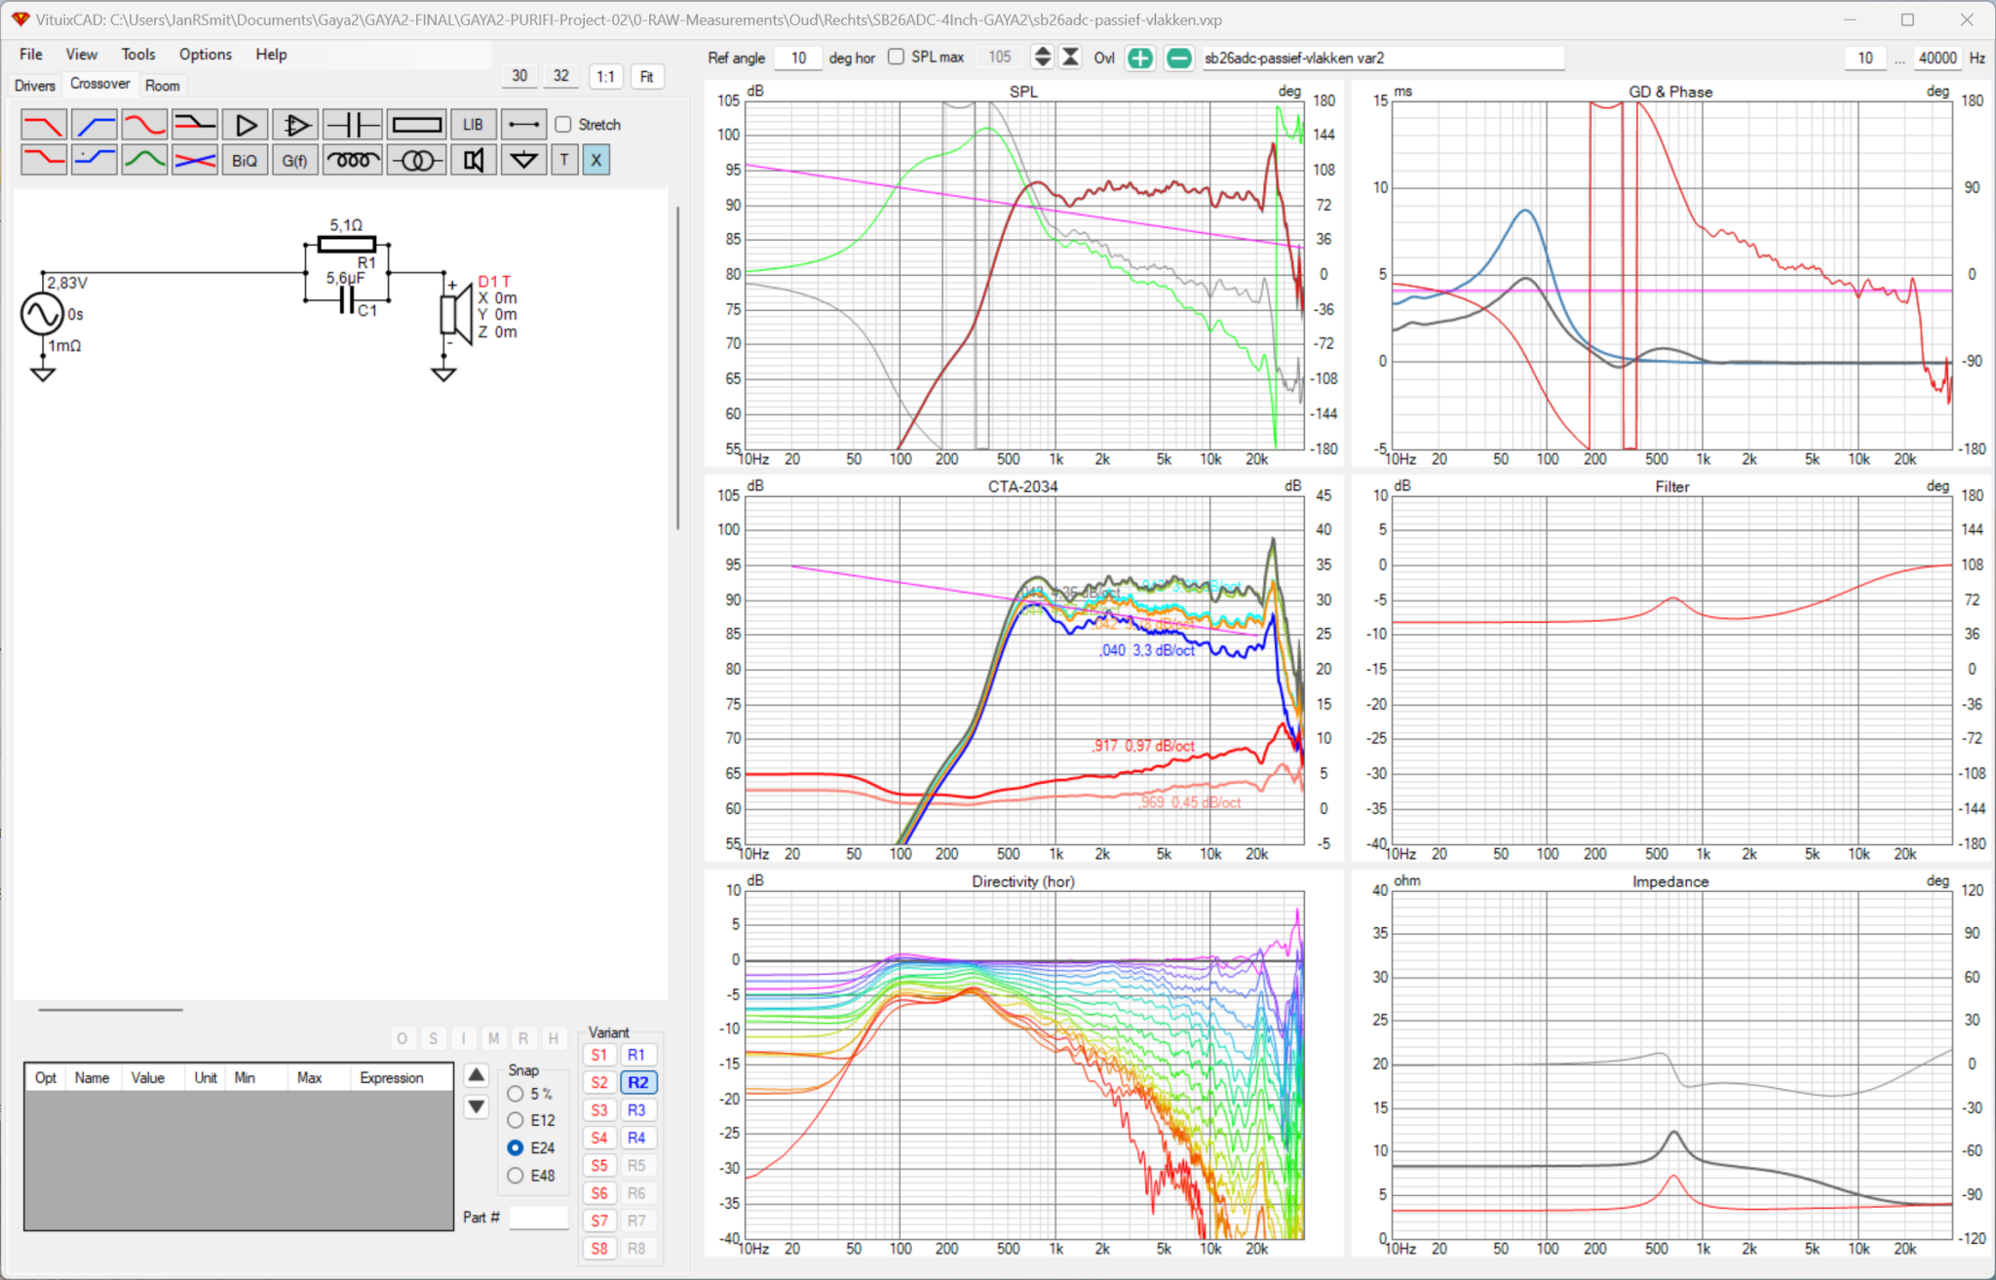1996x1280 pixels.
Task: Edit the variant name field sb26adc-passief-vlakken var2
Action: [x=1383, y=58]
